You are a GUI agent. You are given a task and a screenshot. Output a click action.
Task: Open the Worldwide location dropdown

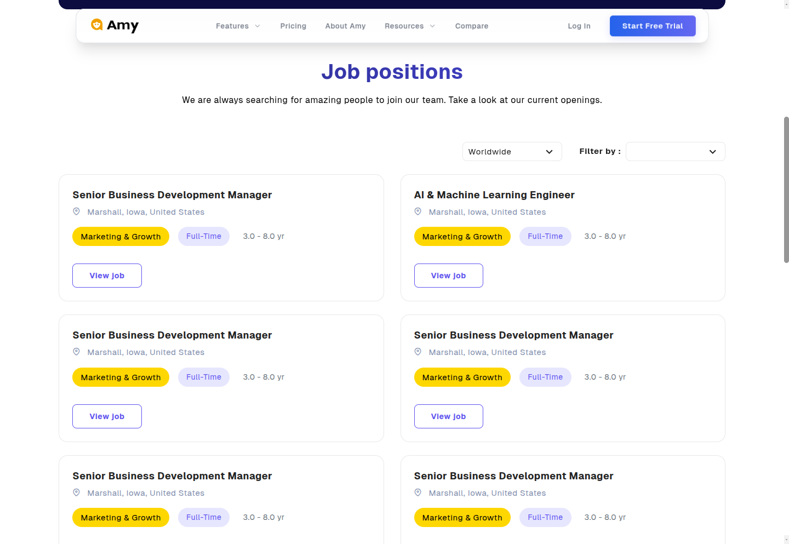pyautogui.click(x=512, y=152)
